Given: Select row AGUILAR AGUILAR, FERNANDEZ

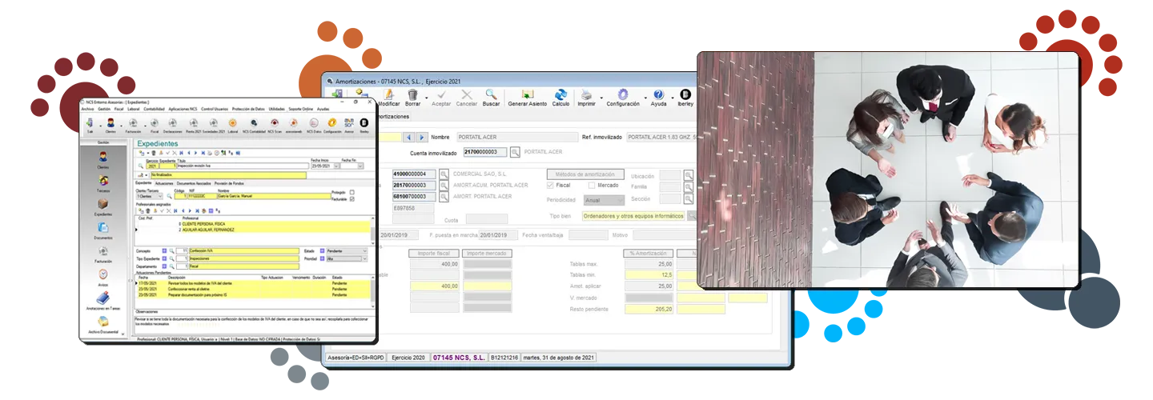Looking at the screenshot, I should (x=253, y=230).
